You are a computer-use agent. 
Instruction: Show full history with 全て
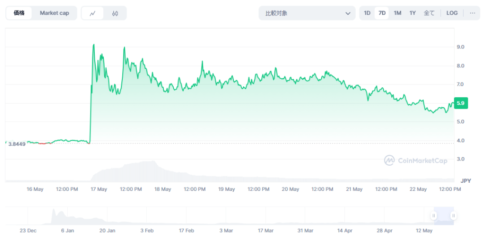click(429, 13)
